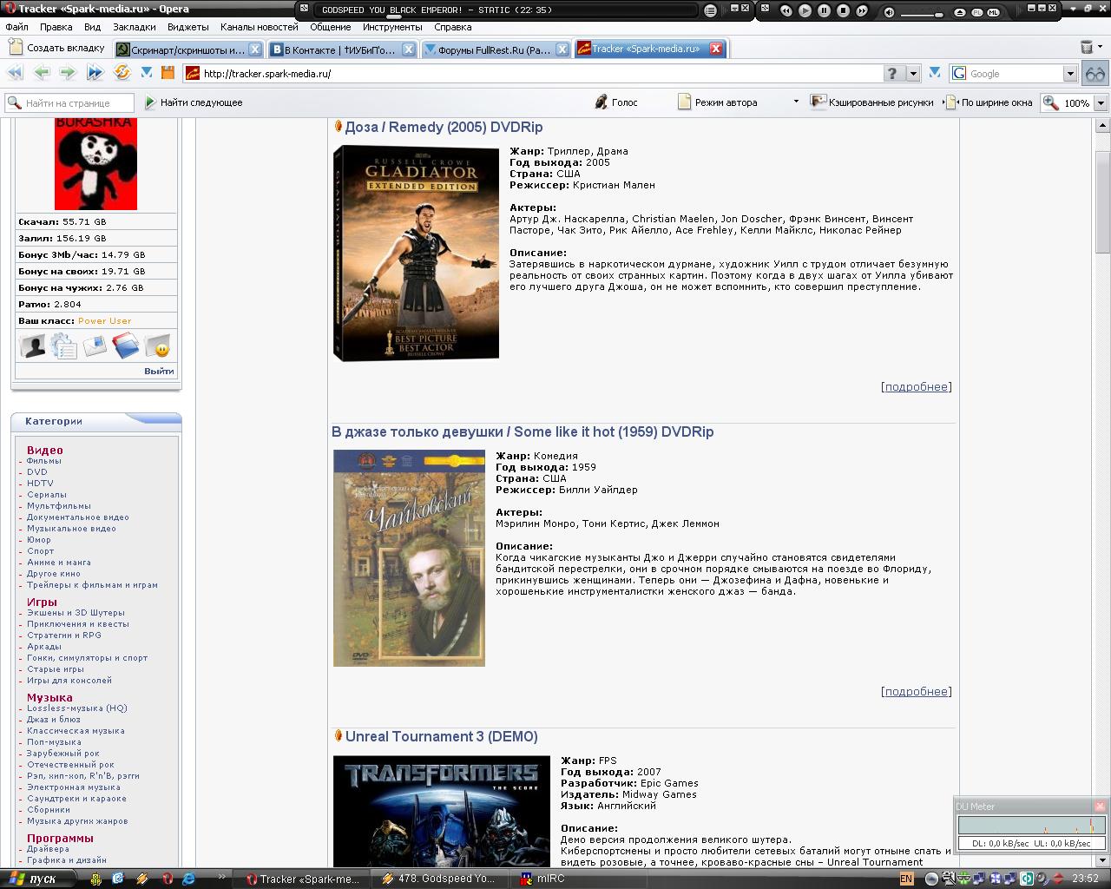Viewport: 1111px width, 889px height.
Task: Click the Найти на странице search field
Action: [x=69, y=102]
